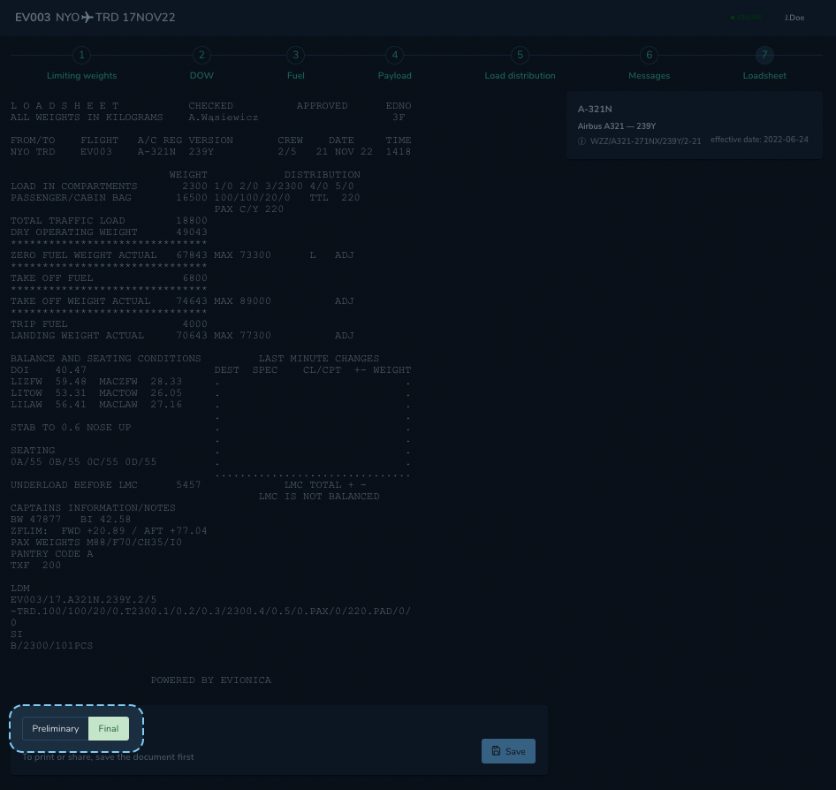Screen dimensions: 836x790
Task: Click the 'PASSENGER/CABIN BAG' line
Action: coord(185,198)
